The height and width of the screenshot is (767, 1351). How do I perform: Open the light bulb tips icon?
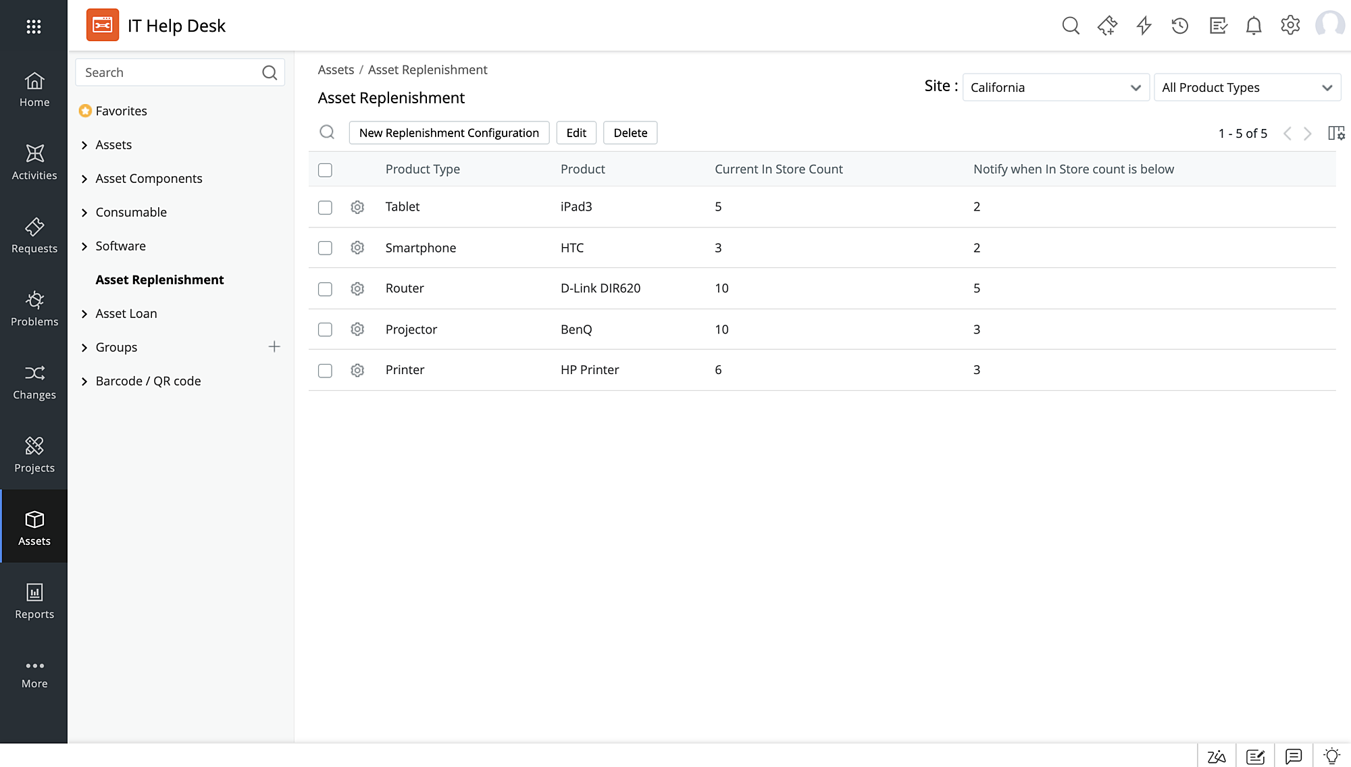[x=1331, y=756]
